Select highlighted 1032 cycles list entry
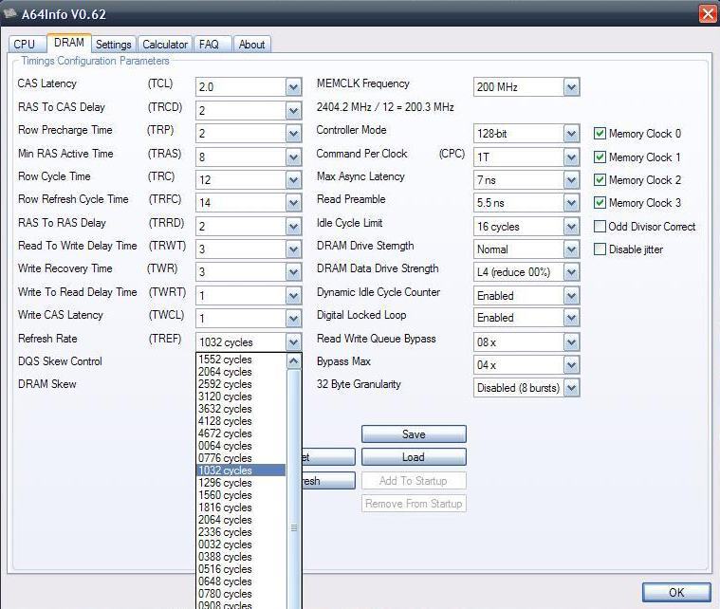 (241, 471)
